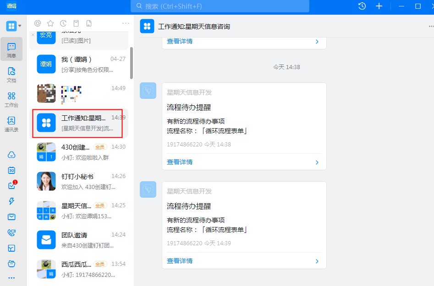The image size is (434, 286).
Task: Open the cloud drive icon in the sidebar
Action: (11, 155)
